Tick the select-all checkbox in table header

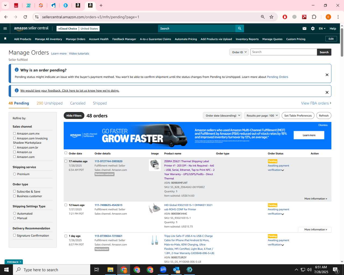pyautogui.click(x=66, y=153)
